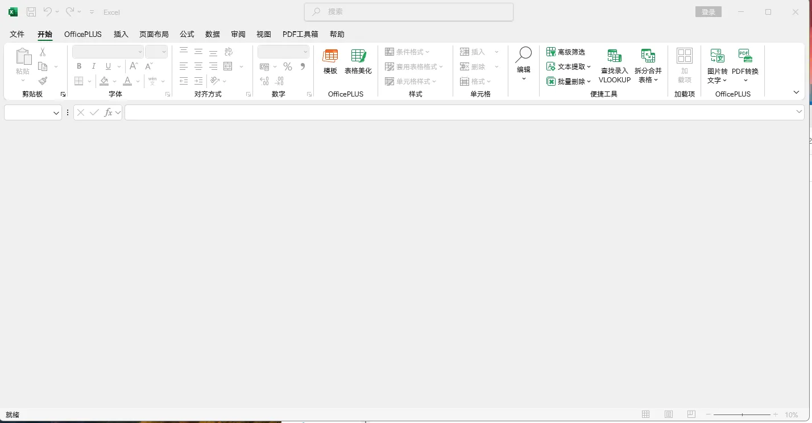Expand the Name Box dropdown
This screenshot has width=812, height=423.
(56, 113)
